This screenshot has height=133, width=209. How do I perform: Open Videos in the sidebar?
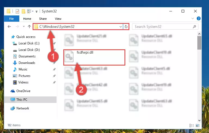tap(23, 82)
